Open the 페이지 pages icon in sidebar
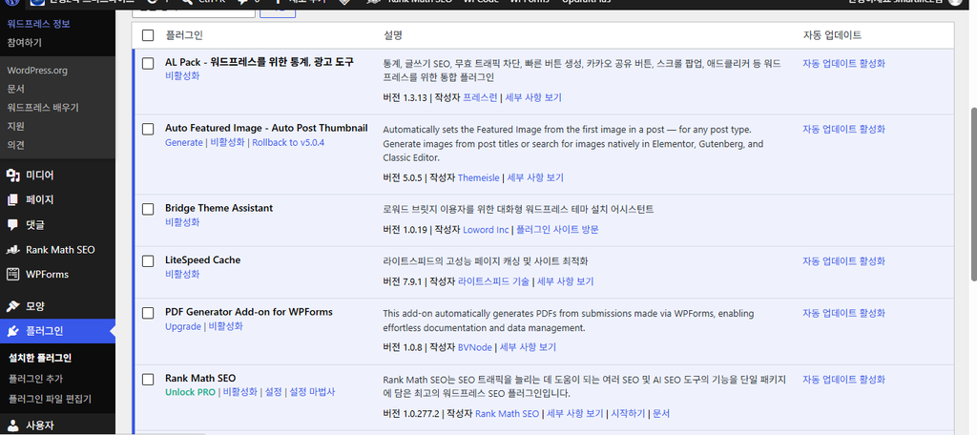Viewport: 977px width, 435px height. point(12,200)
